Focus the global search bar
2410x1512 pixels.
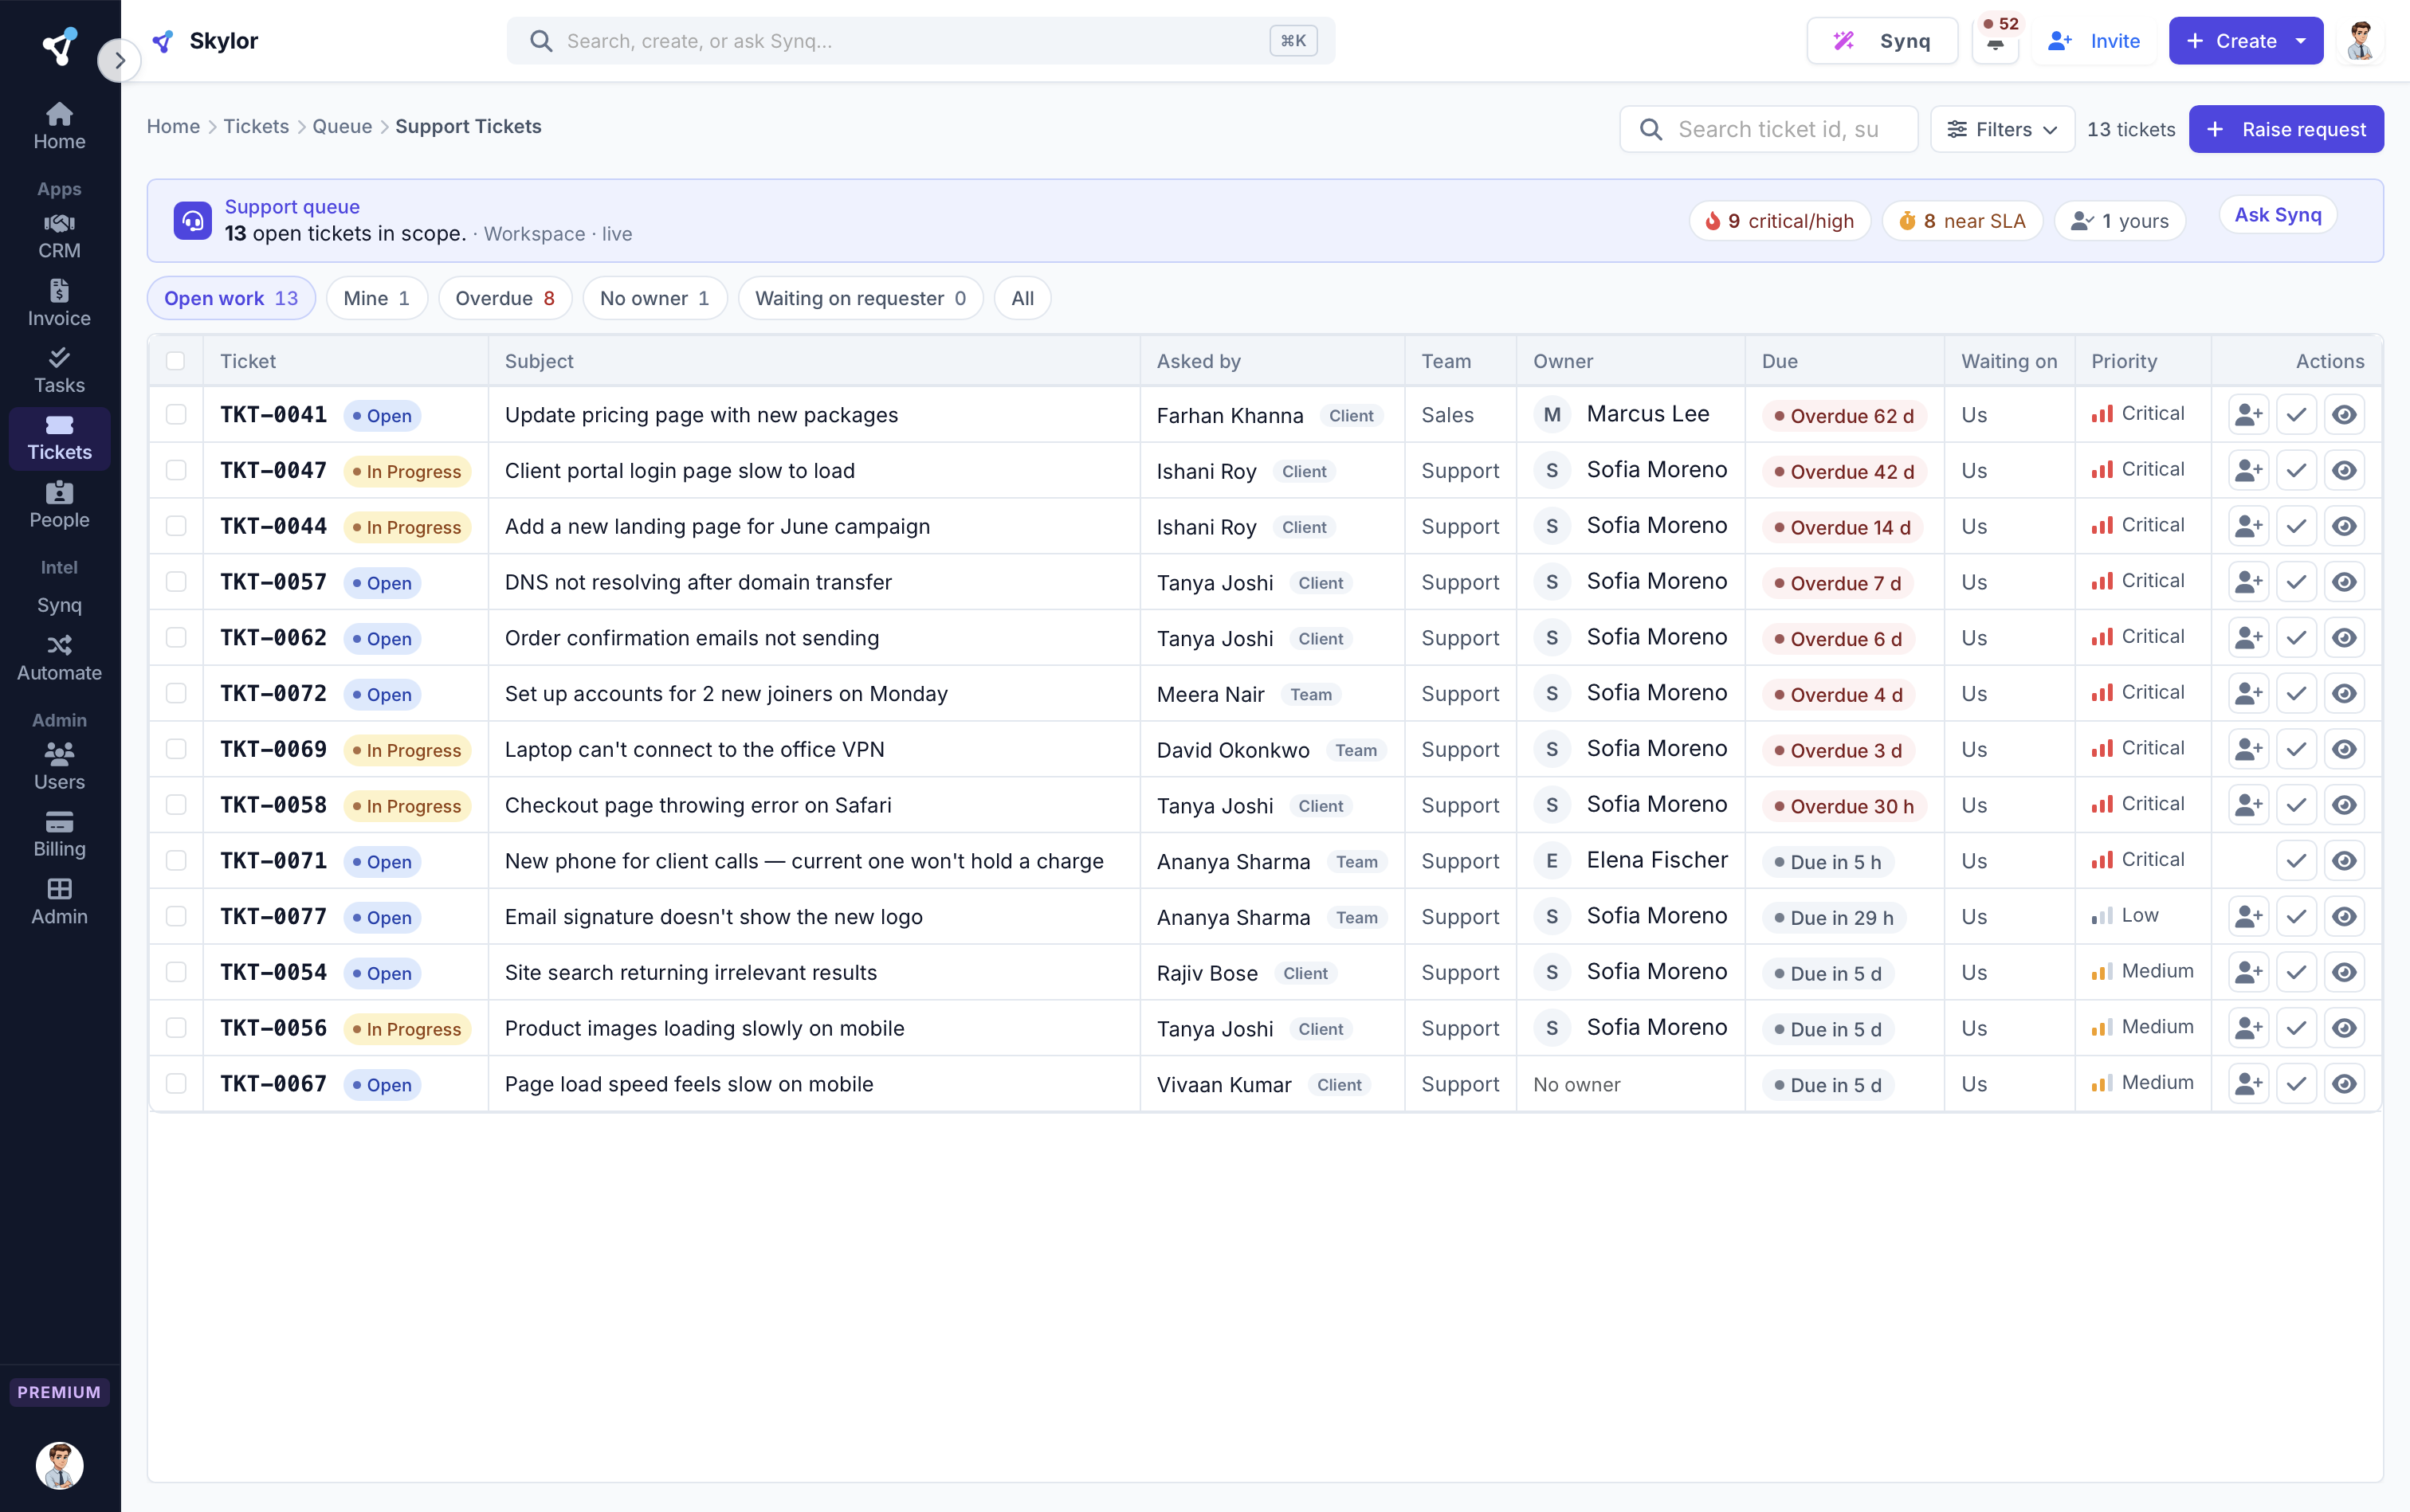tap(920, 41)
